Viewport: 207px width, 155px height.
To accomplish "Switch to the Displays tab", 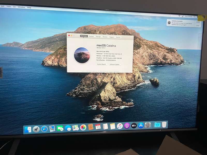I will [x=91, y=36].
